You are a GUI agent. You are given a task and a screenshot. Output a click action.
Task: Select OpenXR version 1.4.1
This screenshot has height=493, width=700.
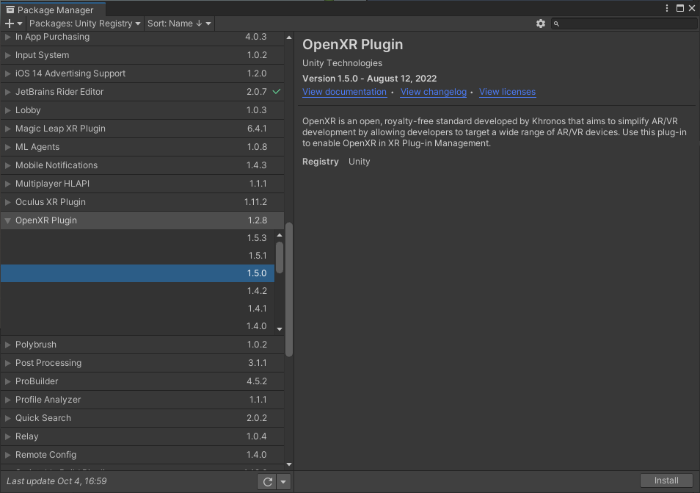(137, 309)
